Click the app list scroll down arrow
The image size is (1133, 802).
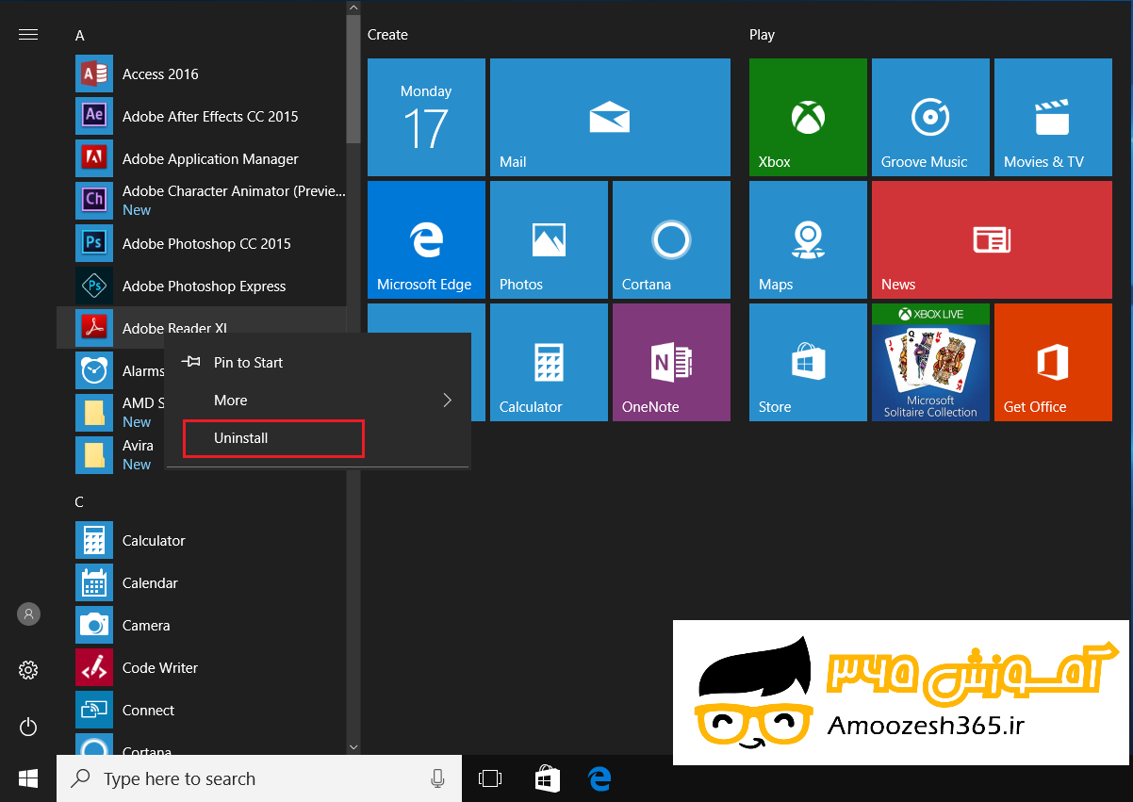[x=353, y=746]
